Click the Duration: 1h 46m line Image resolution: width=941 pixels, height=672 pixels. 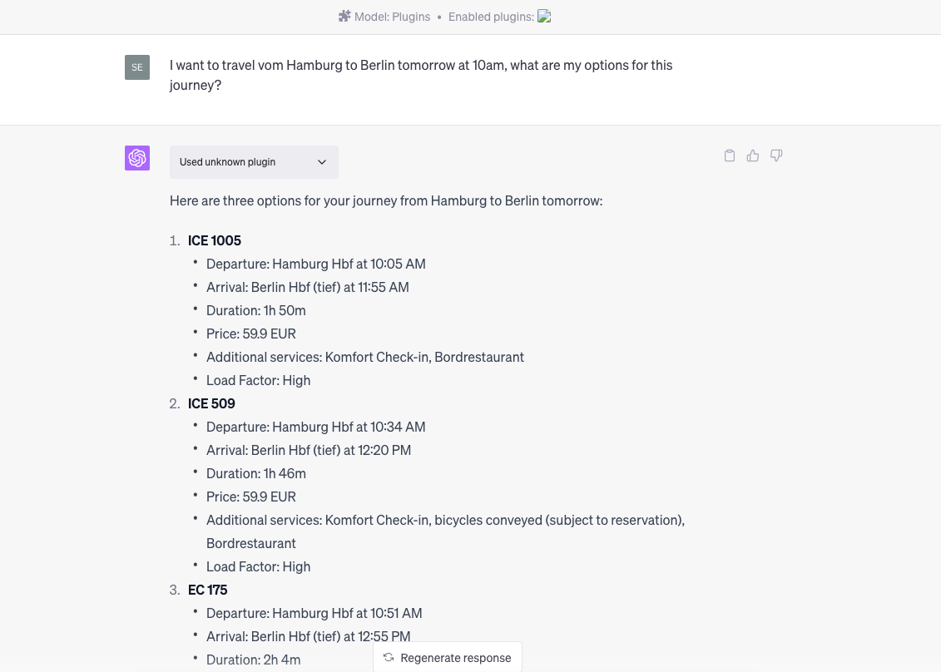[x=255, y=473]
